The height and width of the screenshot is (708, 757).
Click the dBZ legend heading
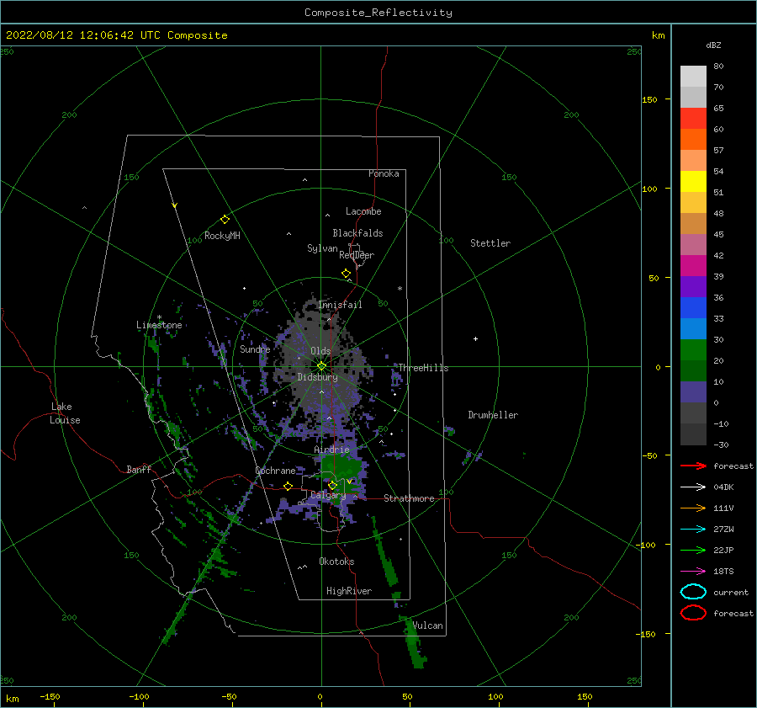coord(713,45)
